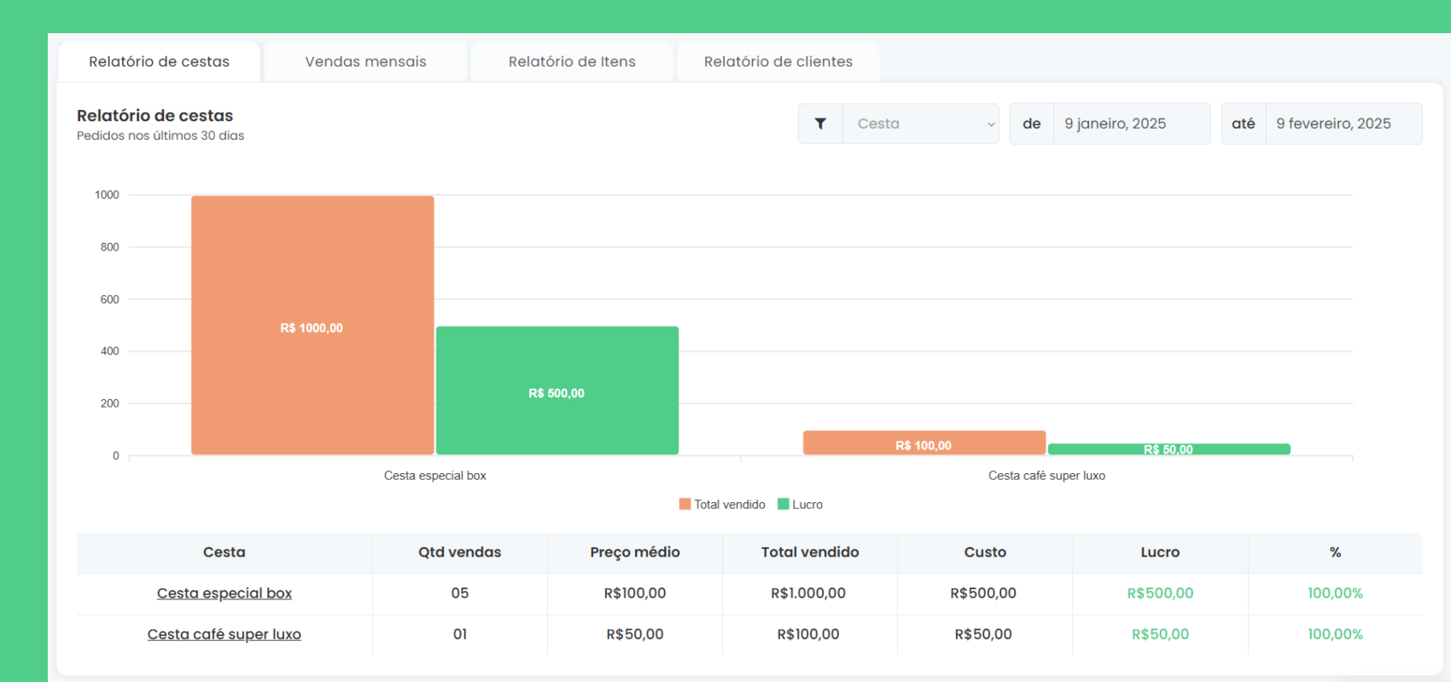
Task: Open the Cesta filter dropdown
Action: 918,124
